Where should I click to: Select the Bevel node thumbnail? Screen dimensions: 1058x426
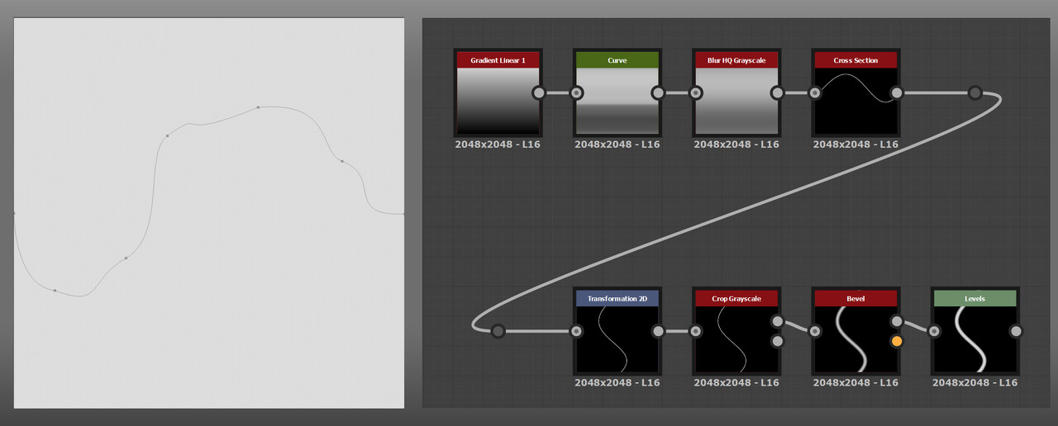coord(855,339)
